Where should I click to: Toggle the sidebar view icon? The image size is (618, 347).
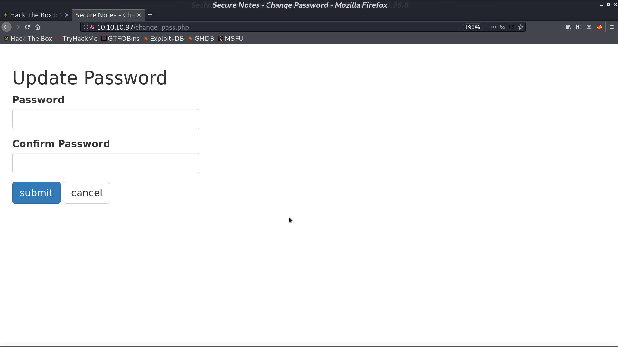(x=579, y=27)
